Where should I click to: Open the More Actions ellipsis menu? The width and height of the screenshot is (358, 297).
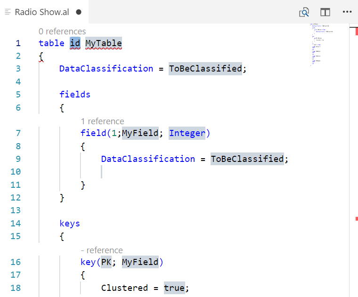pos(347,12)
